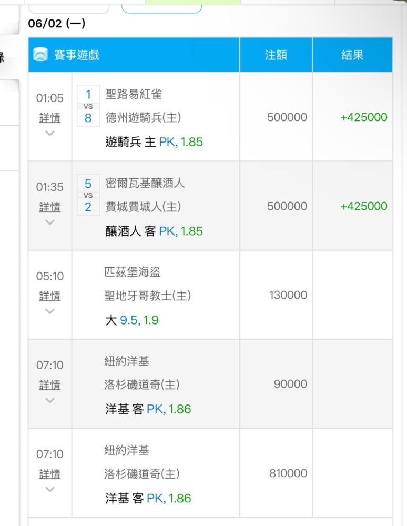This screenshot has height=526, width=407.
Task: Click the 結果 column header
Action: click(x=352, y=55)
